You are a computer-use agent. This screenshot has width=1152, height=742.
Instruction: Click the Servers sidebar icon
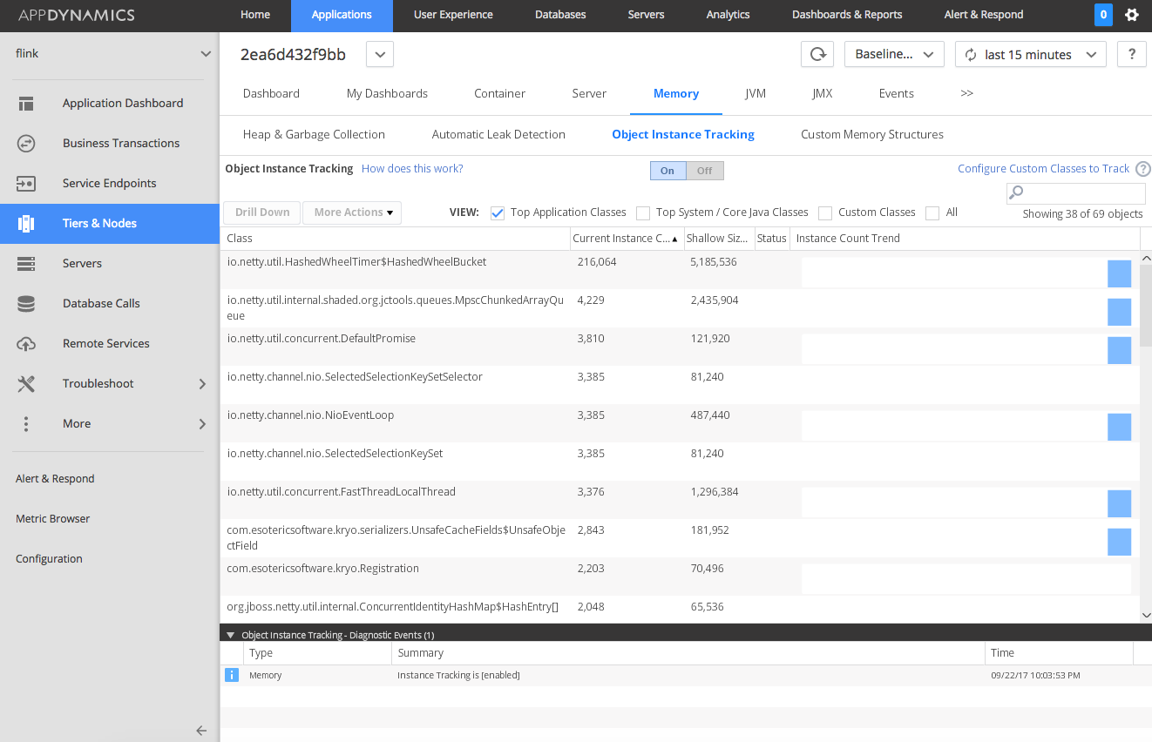[x=26, y=264]
